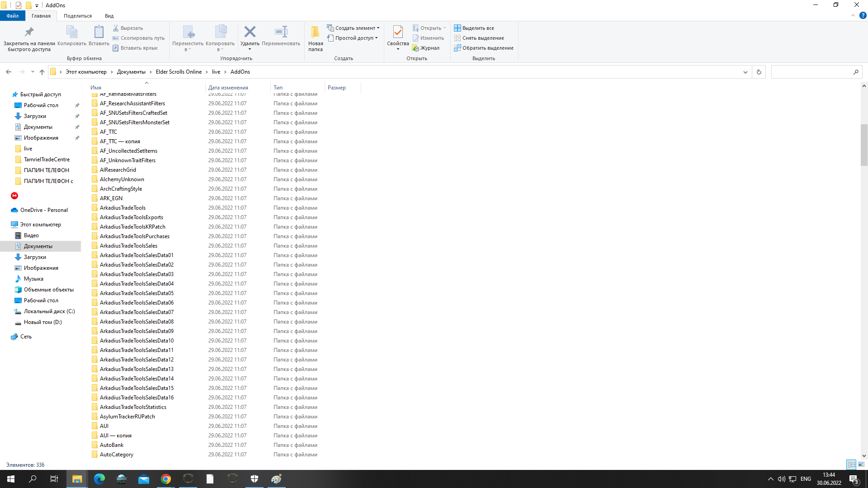
Task: Expand address bar history dropdown
Action: 745,72
